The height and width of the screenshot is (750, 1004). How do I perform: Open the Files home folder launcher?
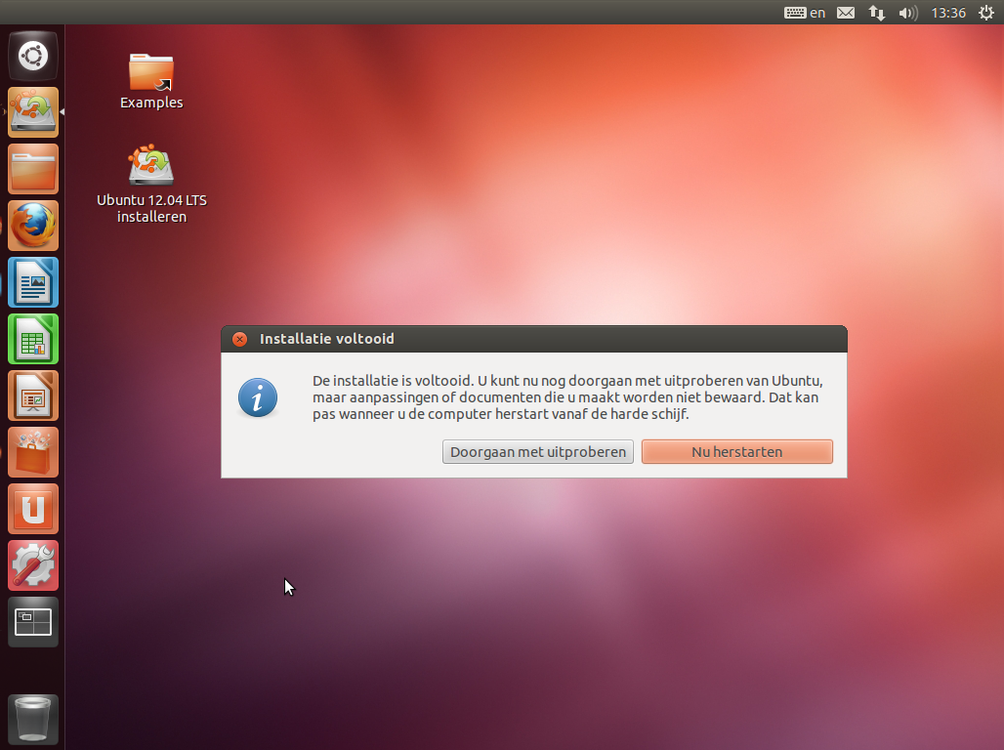(x=33, y=169)
